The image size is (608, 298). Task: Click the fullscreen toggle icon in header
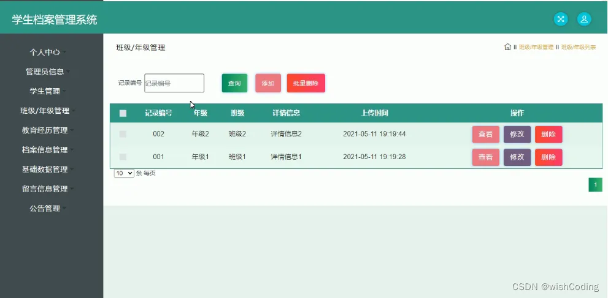[x=560, y=19]
